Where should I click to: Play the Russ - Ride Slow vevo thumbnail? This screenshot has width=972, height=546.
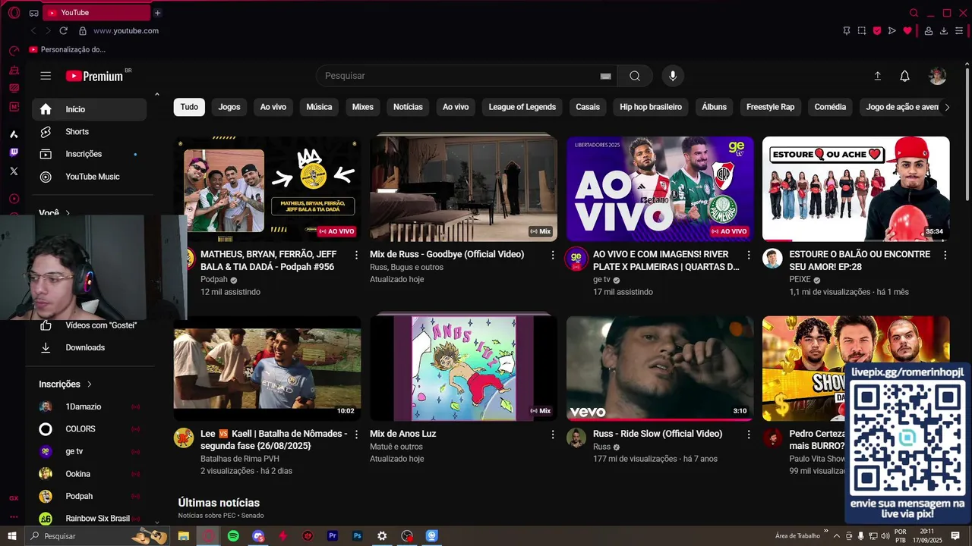coord(660,369)
